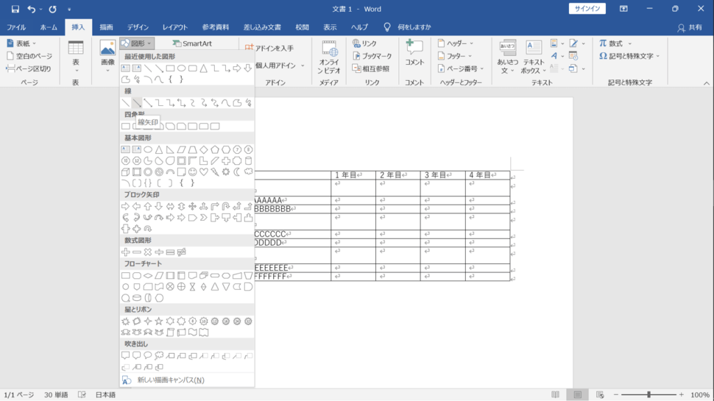Click the Save icon in quick access toolbar
The height and width of the screenshot is (401, 714).
tap(15, 9)
